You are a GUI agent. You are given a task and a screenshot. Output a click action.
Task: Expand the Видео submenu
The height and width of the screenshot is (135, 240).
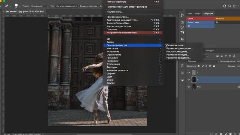pyautogui.click(x=133, y=42)
